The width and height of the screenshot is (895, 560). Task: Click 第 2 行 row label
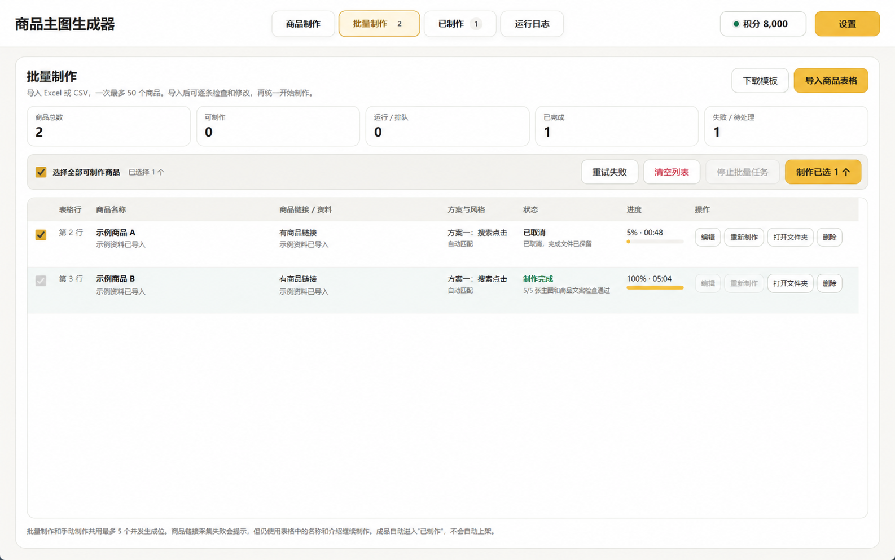click(71, 233)
